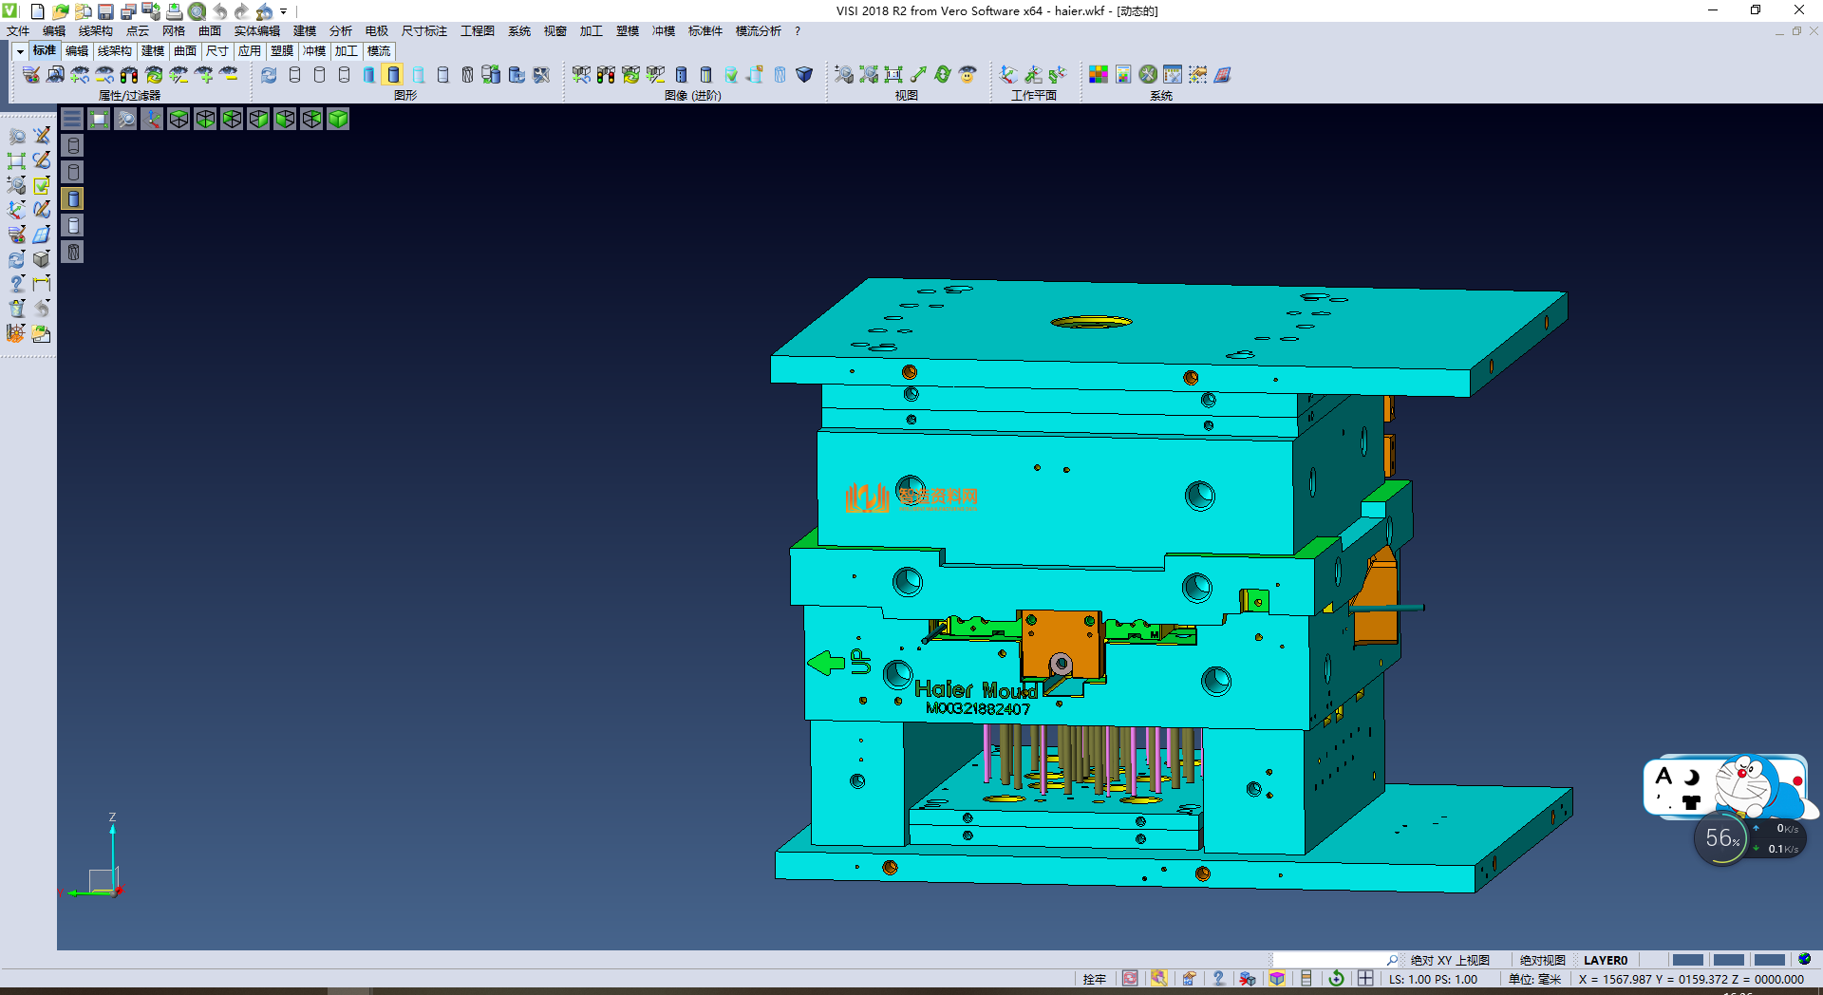This screenshot has width=1823, height=995.
Task: Toggle the highlighted cylinder icon in vertical toolbar
Action: coord(73,198)
